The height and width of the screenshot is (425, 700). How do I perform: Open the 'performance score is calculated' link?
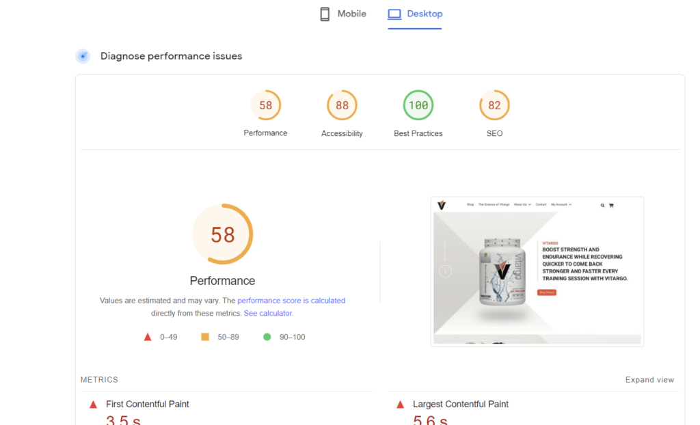(291, 301)
